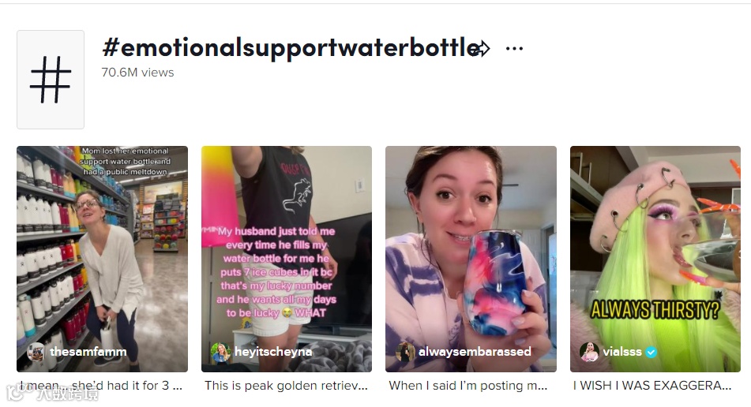This screenshot has width=751, height=407.
Task: Click the #emotionalsupportwaterbottle heading
Action: tap(291, 48)
